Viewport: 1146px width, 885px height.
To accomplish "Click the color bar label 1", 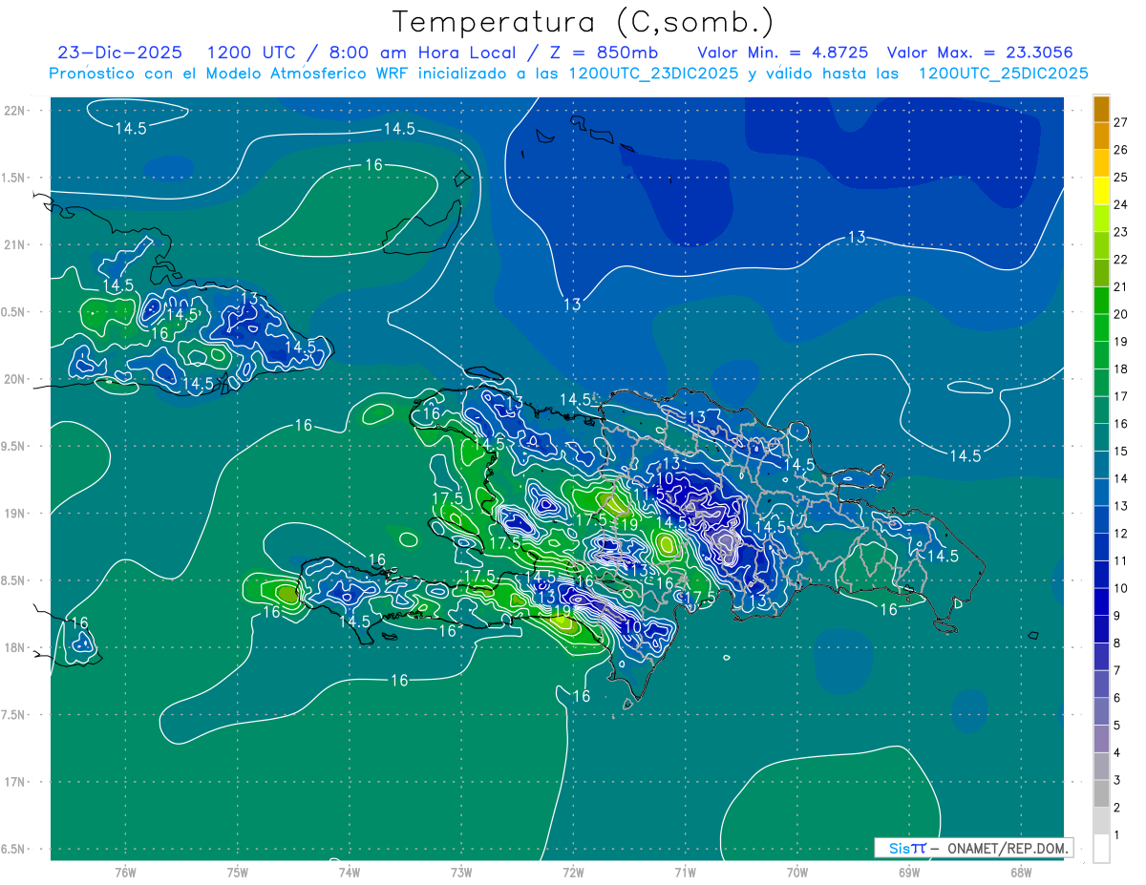I will [x=1121, y=835].
